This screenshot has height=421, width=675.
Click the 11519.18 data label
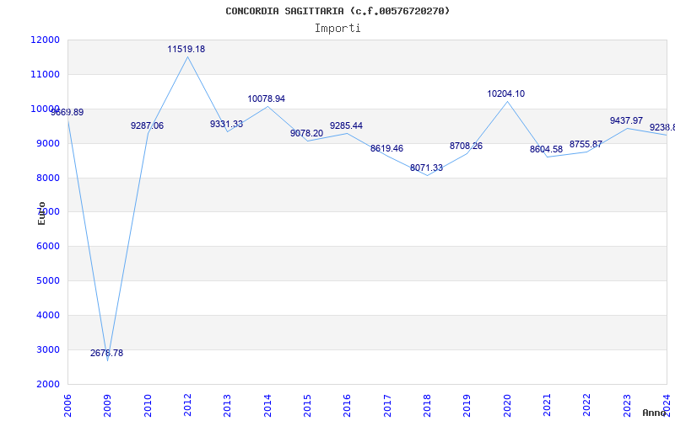coord(186,49)
